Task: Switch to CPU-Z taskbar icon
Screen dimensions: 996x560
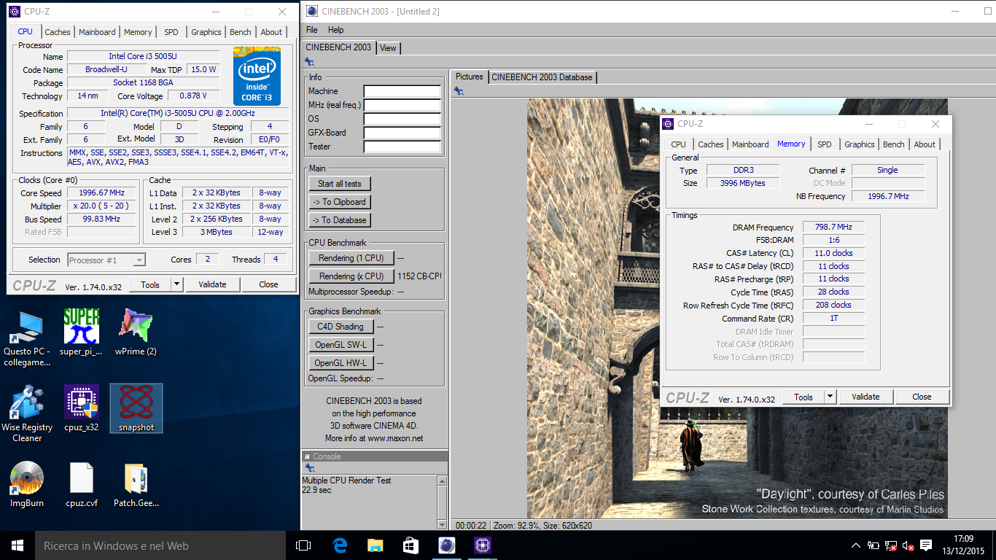Action: (x=482, y=545)
